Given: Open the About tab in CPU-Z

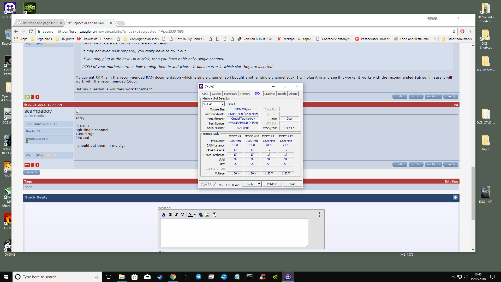Looking at the screenshot, I should tap(293, 94).
